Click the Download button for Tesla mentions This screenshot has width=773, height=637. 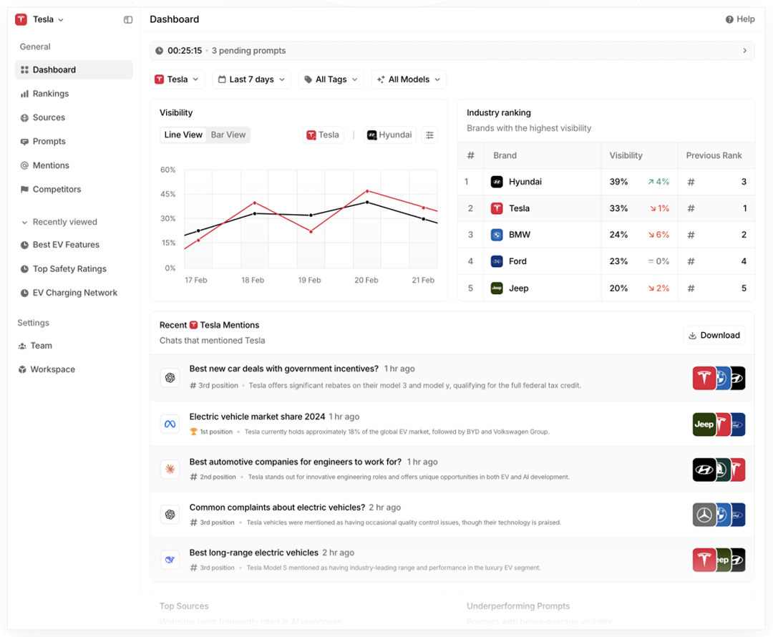[x=714, y=335]
